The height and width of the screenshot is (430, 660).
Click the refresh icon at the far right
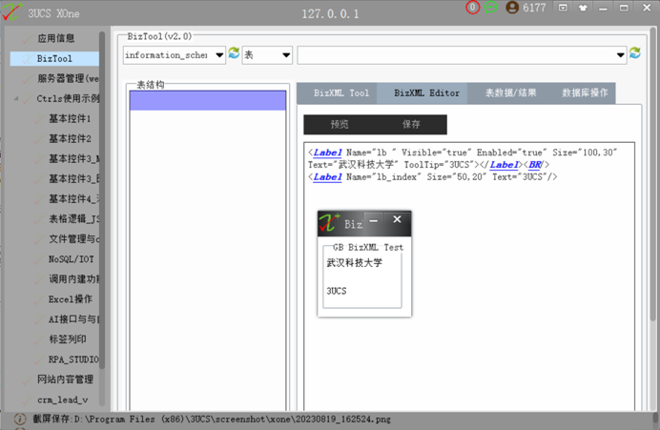click(635, 53)
